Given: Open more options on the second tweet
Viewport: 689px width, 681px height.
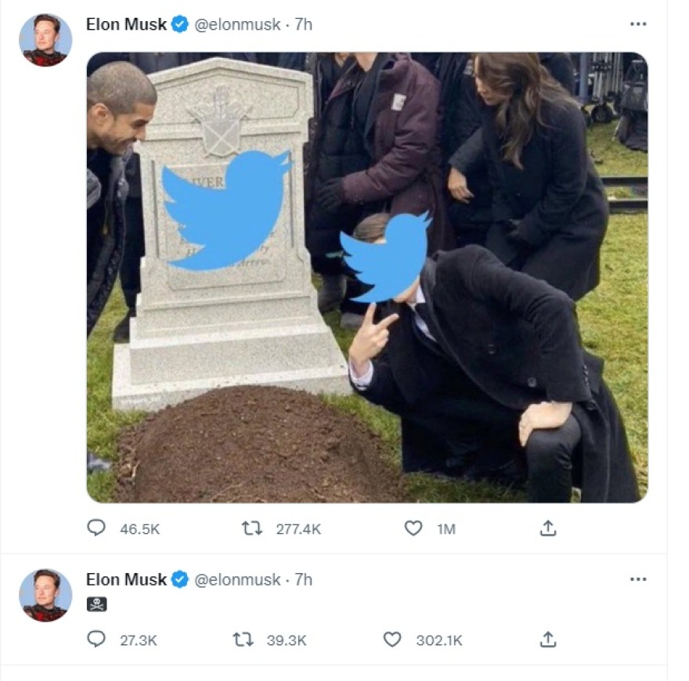Looking at the screenshot, I should [638, 579].
